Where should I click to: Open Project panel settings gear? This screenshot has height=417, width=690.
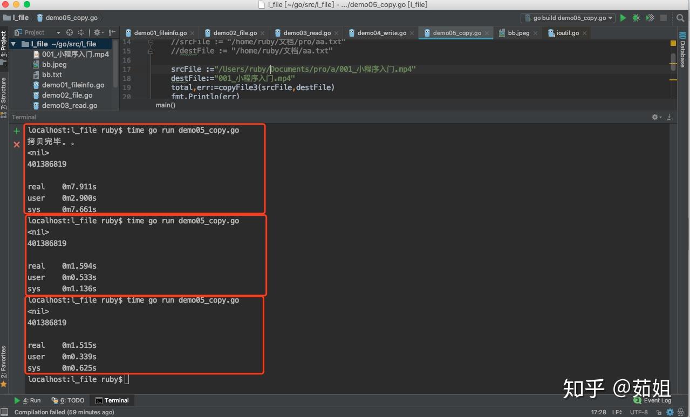pyautogui.click(x=98, y=32)
